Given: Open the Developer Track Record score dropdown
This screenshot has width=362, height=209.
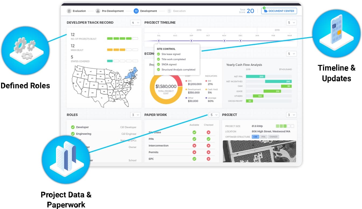Looking at the screenshot, I should point(136,23).
